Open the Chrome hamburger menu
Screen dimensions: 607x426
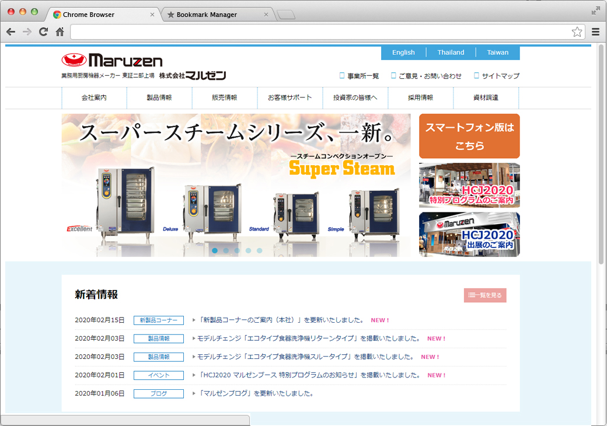pos(596,32)
